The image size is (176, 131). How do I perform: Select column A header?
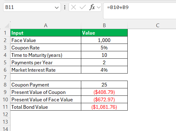point(46,25)
